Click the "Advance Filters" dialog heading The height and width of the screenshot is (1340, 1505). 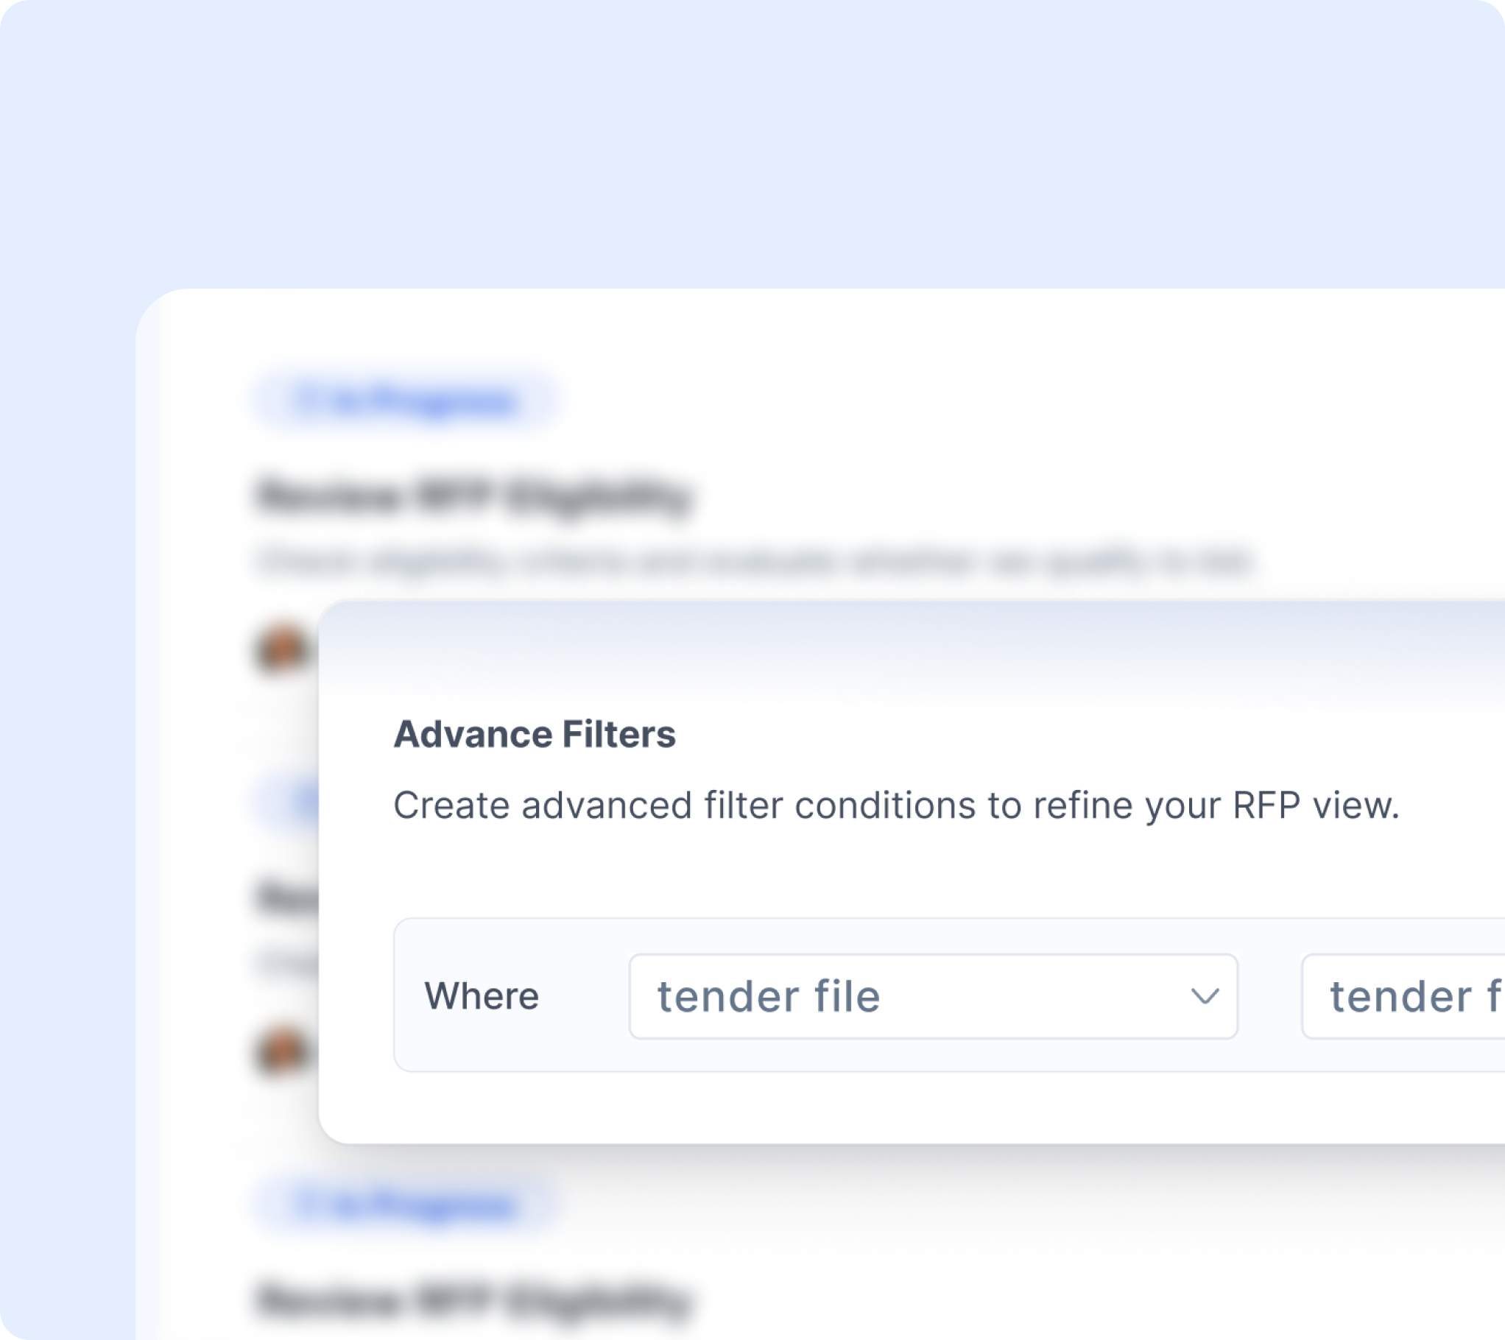coord(535,734)
